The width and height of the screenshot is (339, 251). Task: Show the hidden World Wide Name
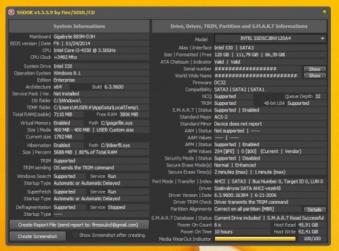click(x=315, y=76)
